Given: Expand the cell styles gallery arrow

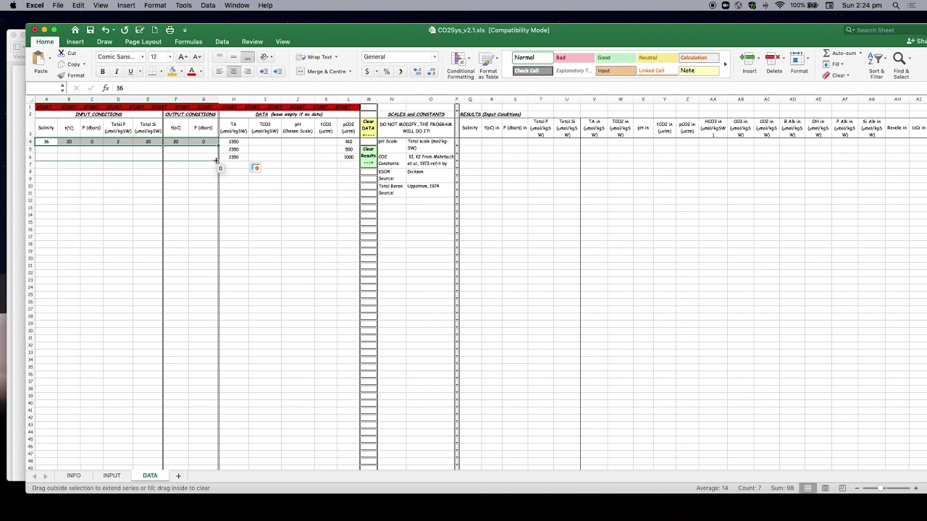Looking at the screenshot, I should pos(726,64).
